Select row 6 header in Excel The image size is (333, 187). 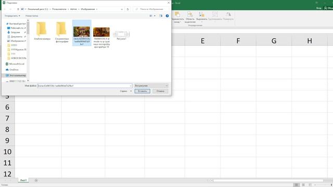click(x=7, y=107)
